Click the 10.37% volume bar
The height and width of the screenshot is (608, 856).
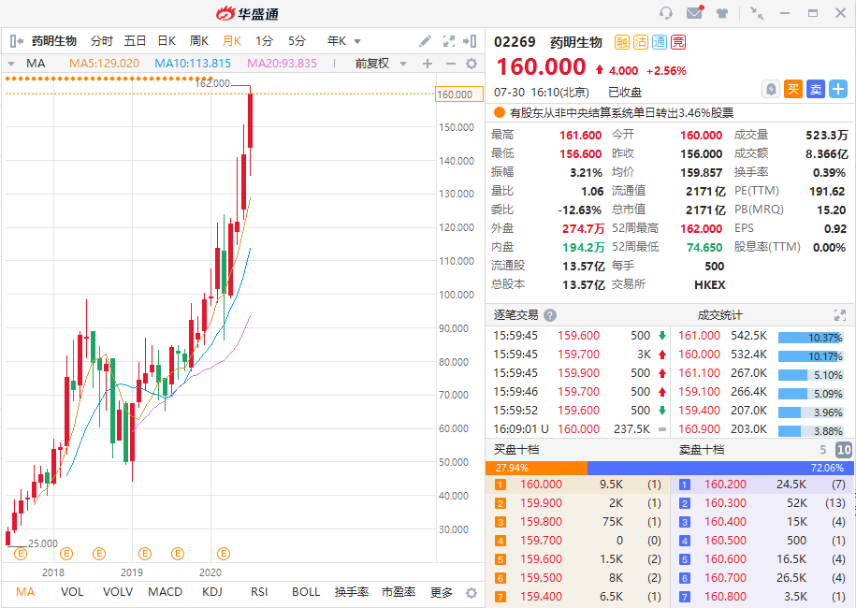[811, 338]
